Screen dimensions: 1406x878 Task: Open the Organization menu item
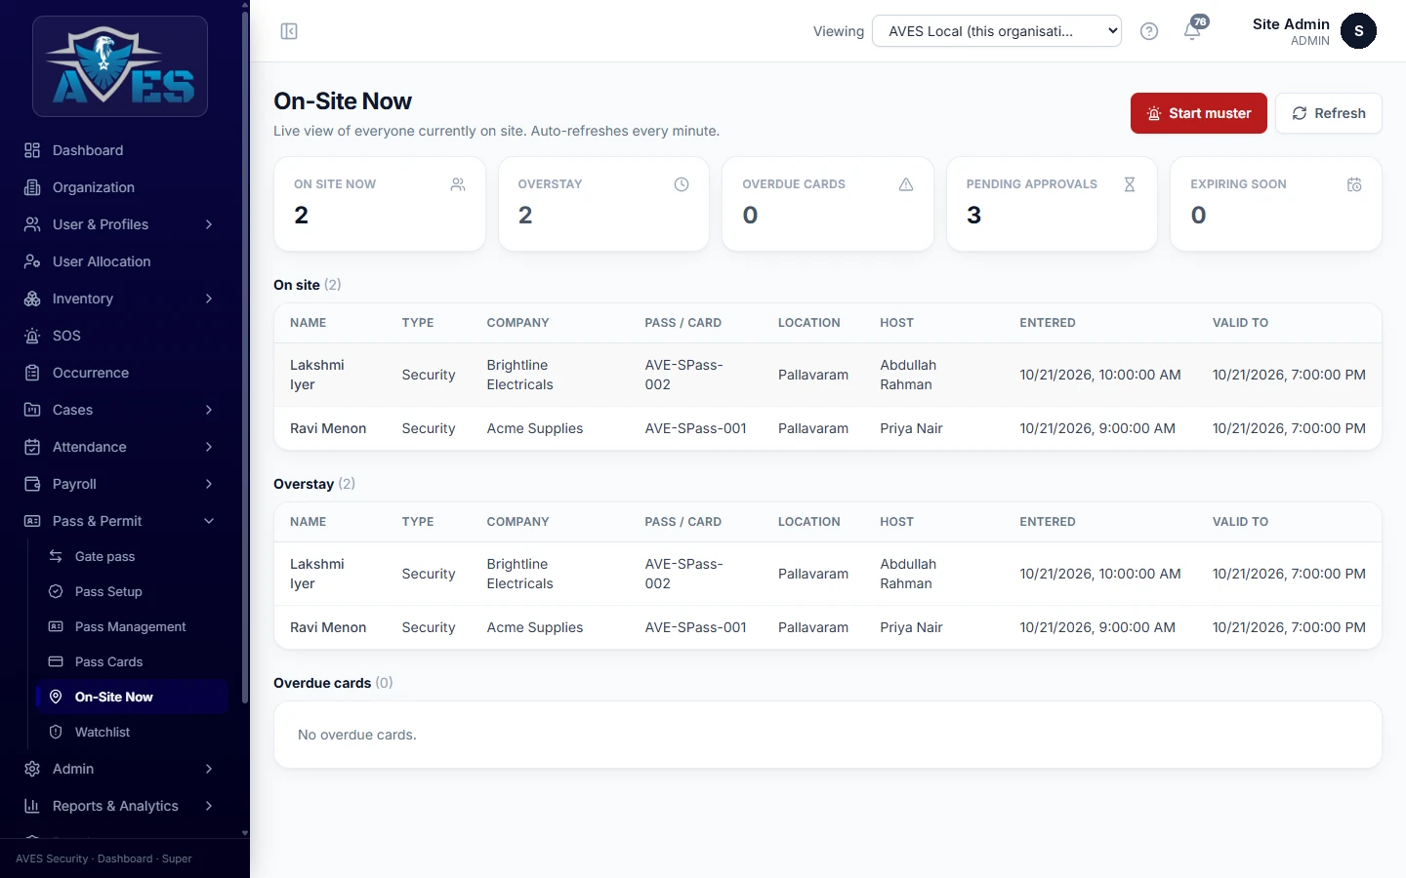[x=120, y=187]
